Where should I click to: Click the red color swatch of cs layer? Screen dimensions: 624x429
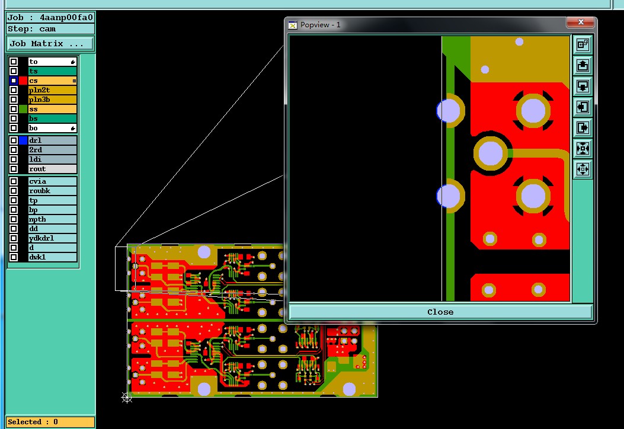click(x=23, y=81)
